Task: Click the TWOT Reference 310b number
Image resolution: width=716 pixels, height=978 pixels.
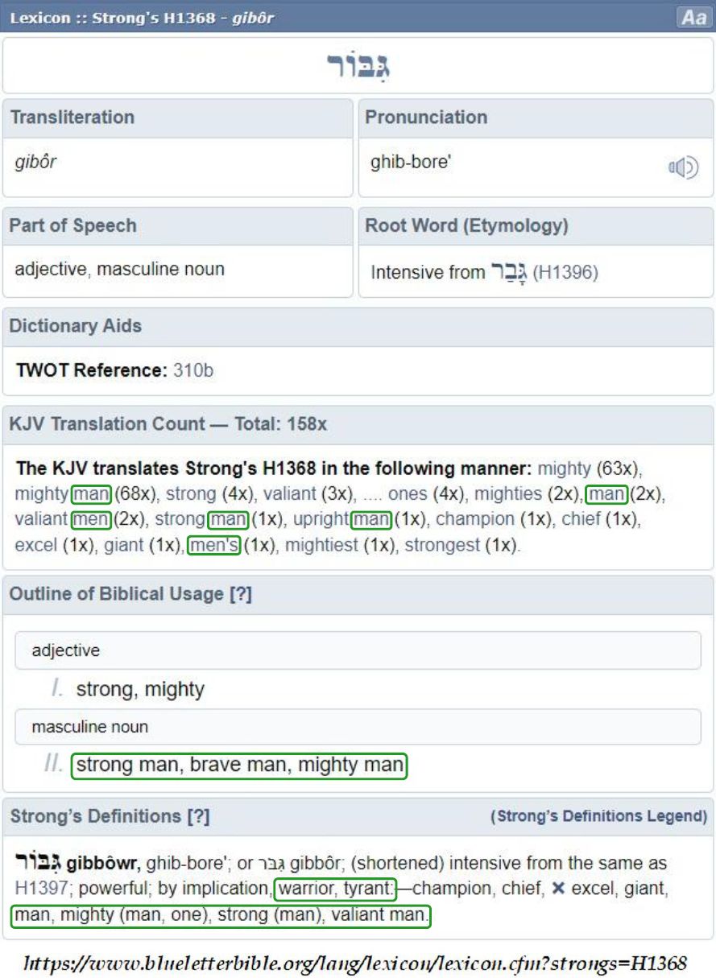Action: coord(193,371)
